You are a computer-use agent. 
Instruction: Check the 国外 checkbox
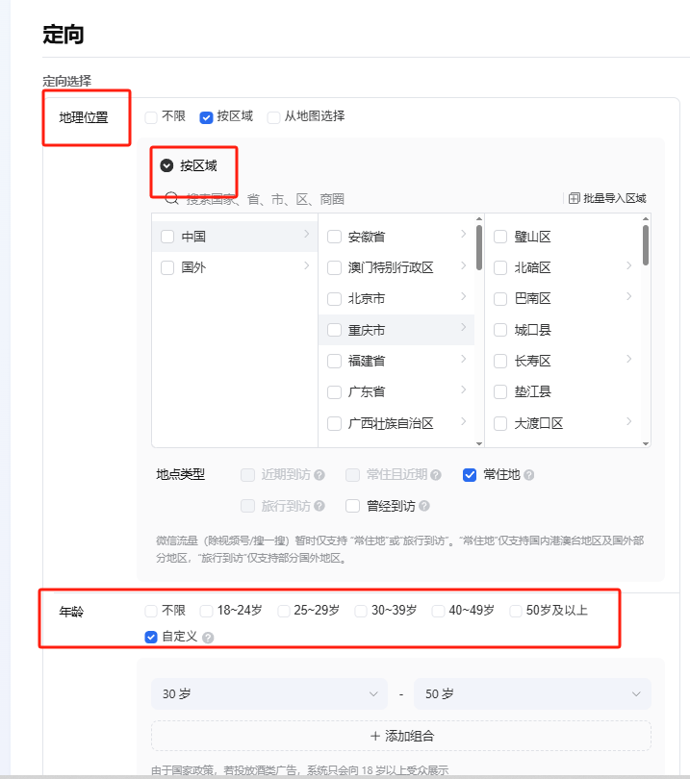tap(167, 267)
